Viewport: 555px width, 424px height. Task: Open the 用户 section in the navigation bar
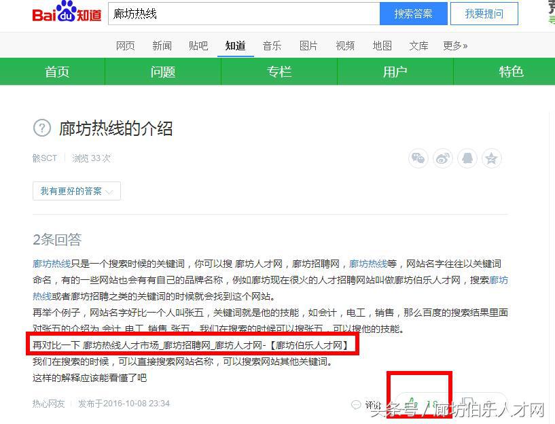coord(395,71)
